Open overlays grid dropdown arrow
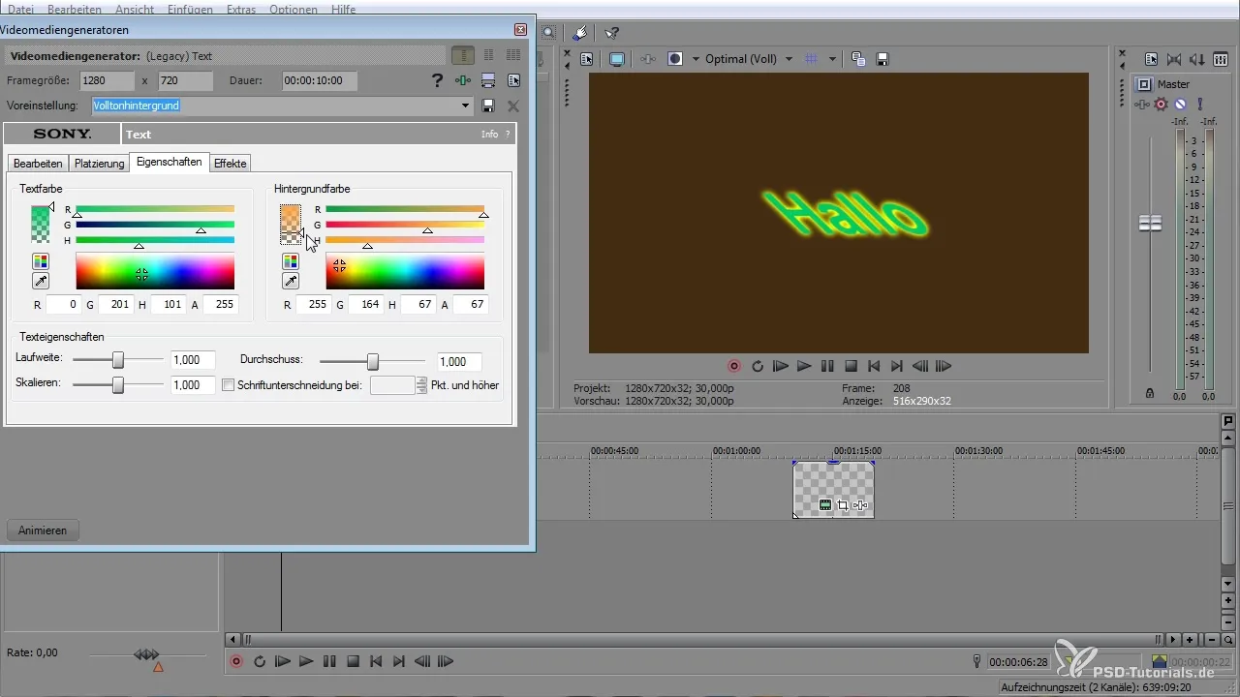 click(x=832, y=59)
